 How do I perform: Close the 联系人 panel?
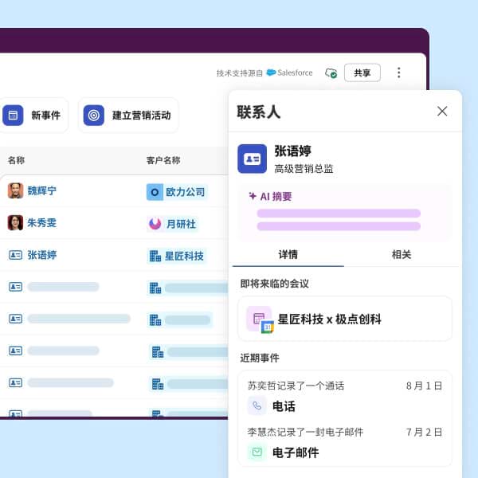coord(442,112)
